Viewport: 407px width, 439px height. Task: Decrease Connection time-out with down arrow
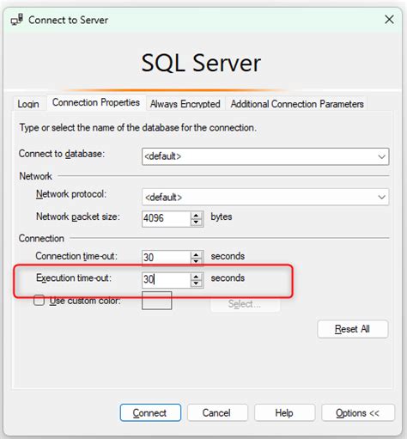pos(196,261)
